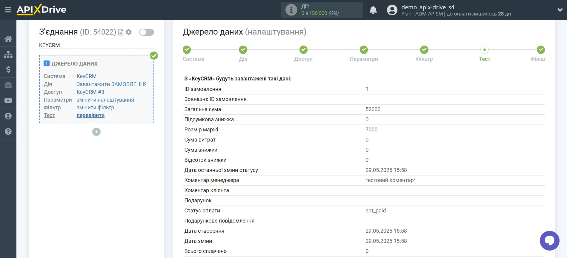
Task: Expand the account dropdown chevron
Action: pyautogui.click(x=560, y=10)
